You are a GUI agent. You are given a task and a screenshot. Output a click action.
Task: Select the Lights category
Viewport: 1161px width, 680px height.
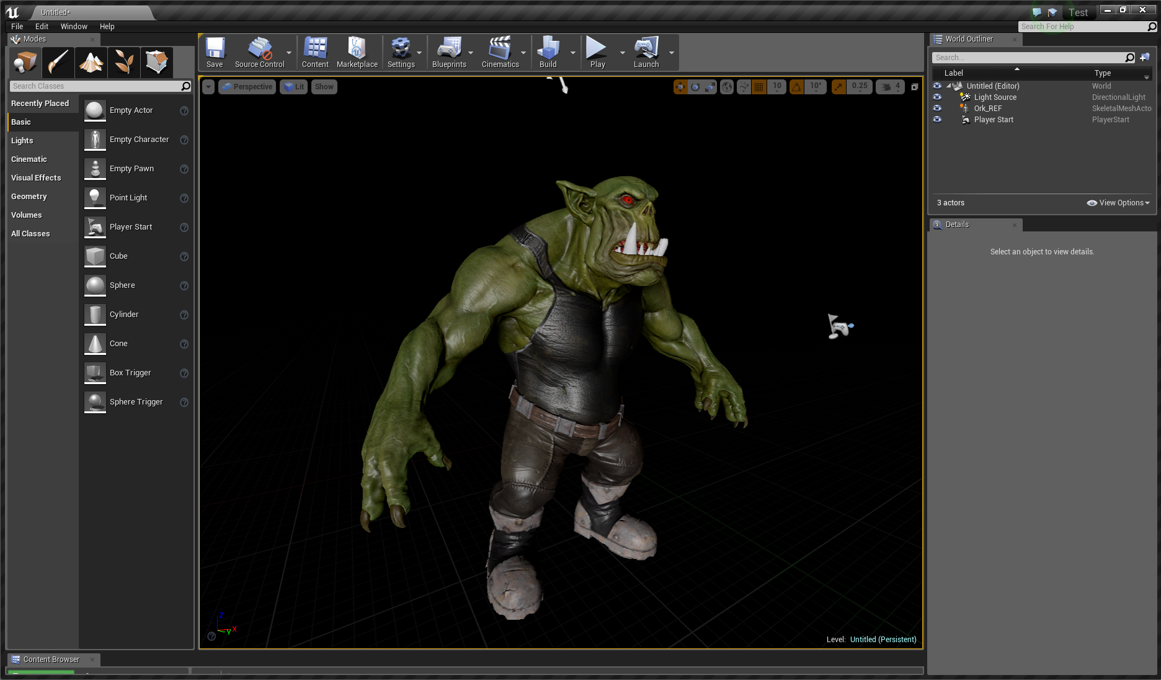click(22, 141)
